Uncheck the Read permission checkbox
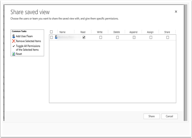The height and width of the screenshot is (138, 192). click(x=84, y=37)
